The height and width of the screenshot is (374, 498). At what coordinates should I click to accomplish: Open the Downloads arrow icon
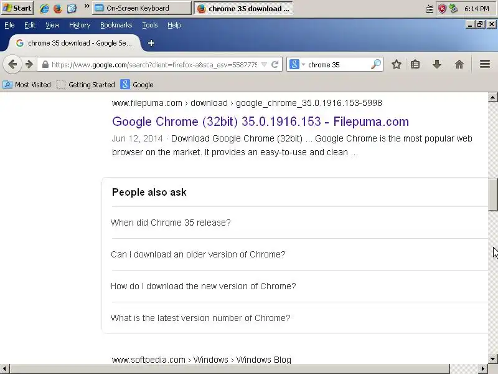tap(437, 65)
